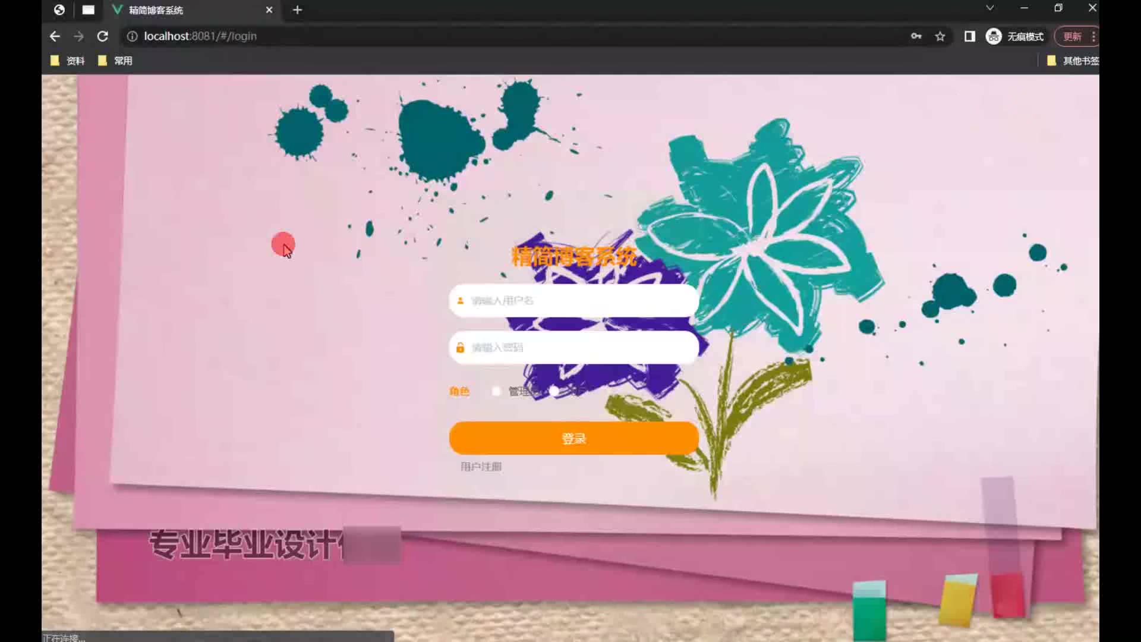Toggle the browser side panel icon
The image size is (1141, 642).
click(x=970, y=36)
